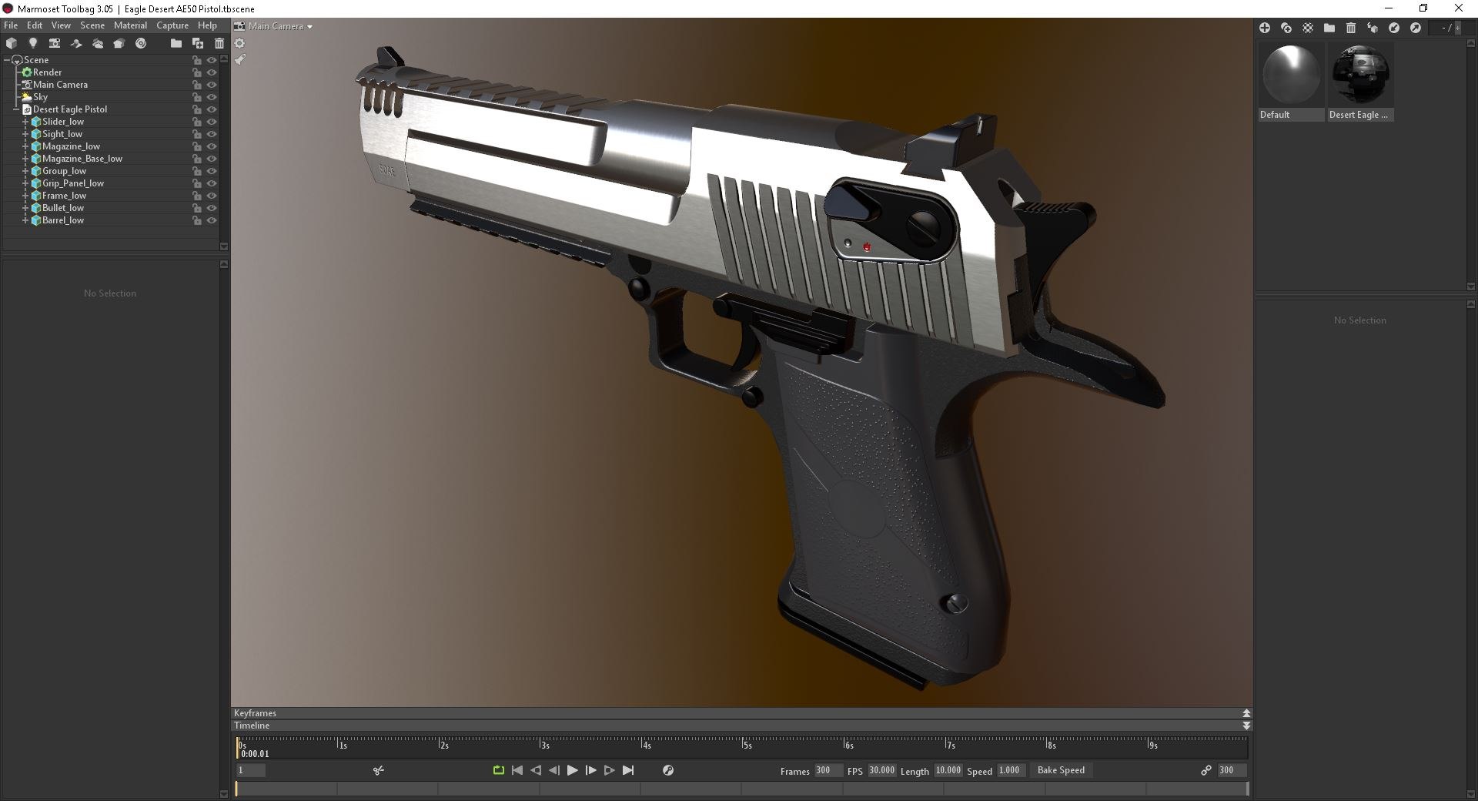Toggle the lock on the Barrel_low row
Image resolution: width=1478 pixels, height=801 pixels.
coord(197,220)
